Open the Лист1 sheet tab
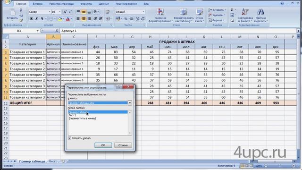The image size is (302, 170). coord(53,161)
